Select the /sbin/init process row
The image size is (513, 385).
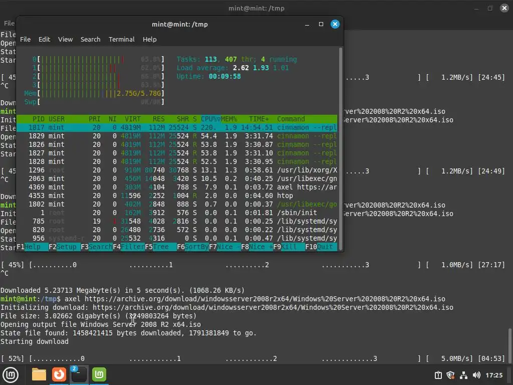pyautogui.click(x=177, y=213)
